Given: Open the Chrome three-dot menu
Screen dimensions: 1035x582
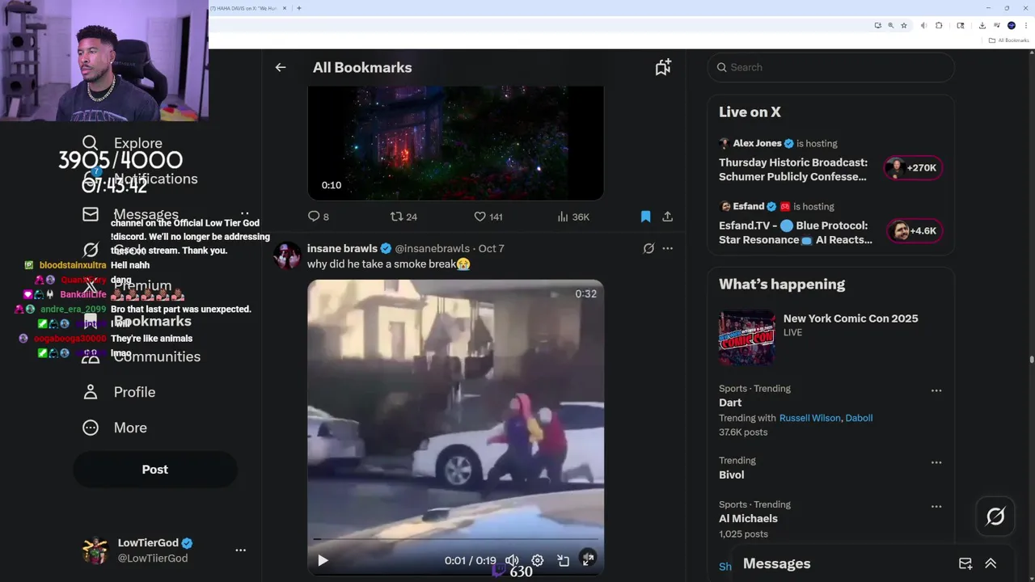Looking at the screenshot, I should tap(1026, 26).
